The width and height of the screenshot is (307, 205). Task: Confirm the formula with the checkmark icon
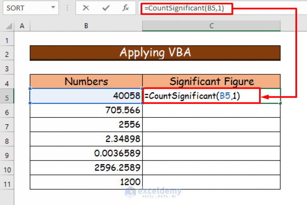106,8
